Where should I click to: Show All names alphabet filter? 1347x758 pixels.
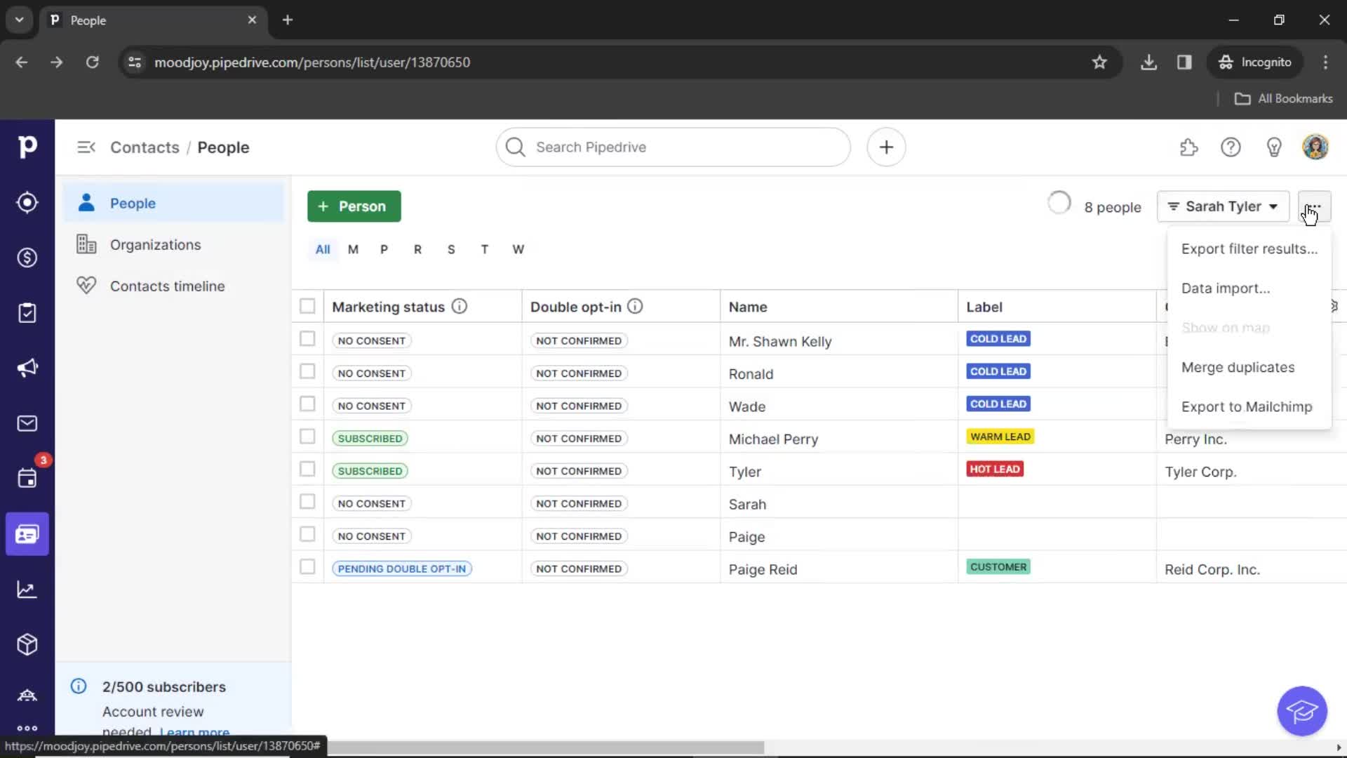coord(323,249)
